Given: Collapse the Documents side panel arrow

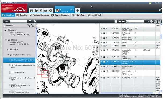Looking at the screenshot, I should point(37,24).
